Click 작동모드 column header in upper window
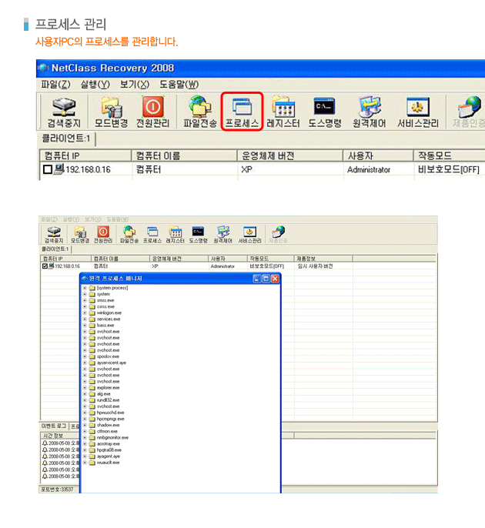485x528 pixels. click(450, 155)
